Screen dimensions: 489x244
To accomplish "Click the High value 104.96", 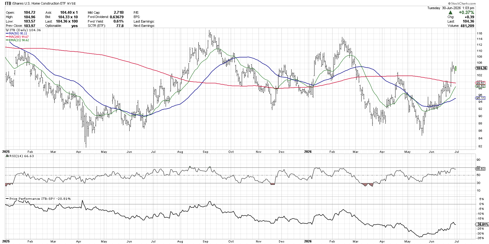I will click(30, 17).
